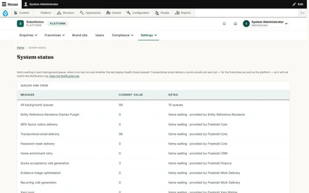Expand the Franchises dropdown menu
This screenshot has width=309, height=193.
(x=55, y=35)
